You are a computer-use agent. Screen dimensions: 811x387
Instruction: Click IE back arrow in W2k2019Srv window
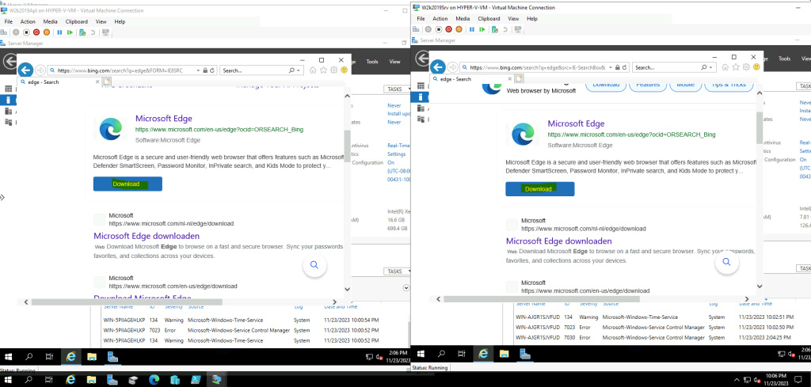tap(437, 66)
